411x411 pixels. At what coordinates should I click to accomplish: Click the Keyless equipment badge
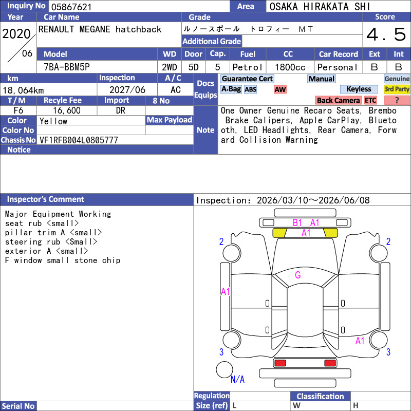click(359, 89)
